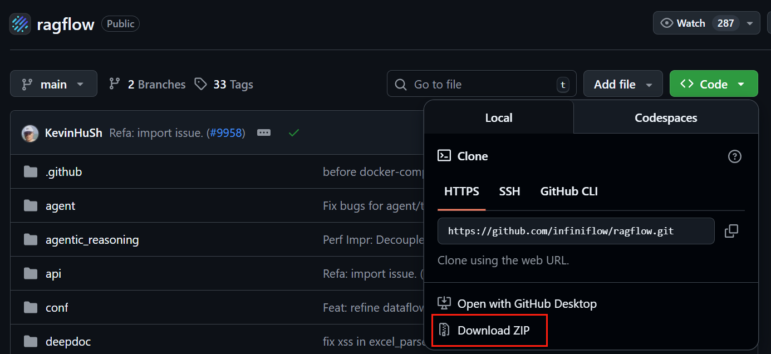Click the magnifier icon in Go to file
The width and height of the screenshot is (771, 354).
coord(400,85)
